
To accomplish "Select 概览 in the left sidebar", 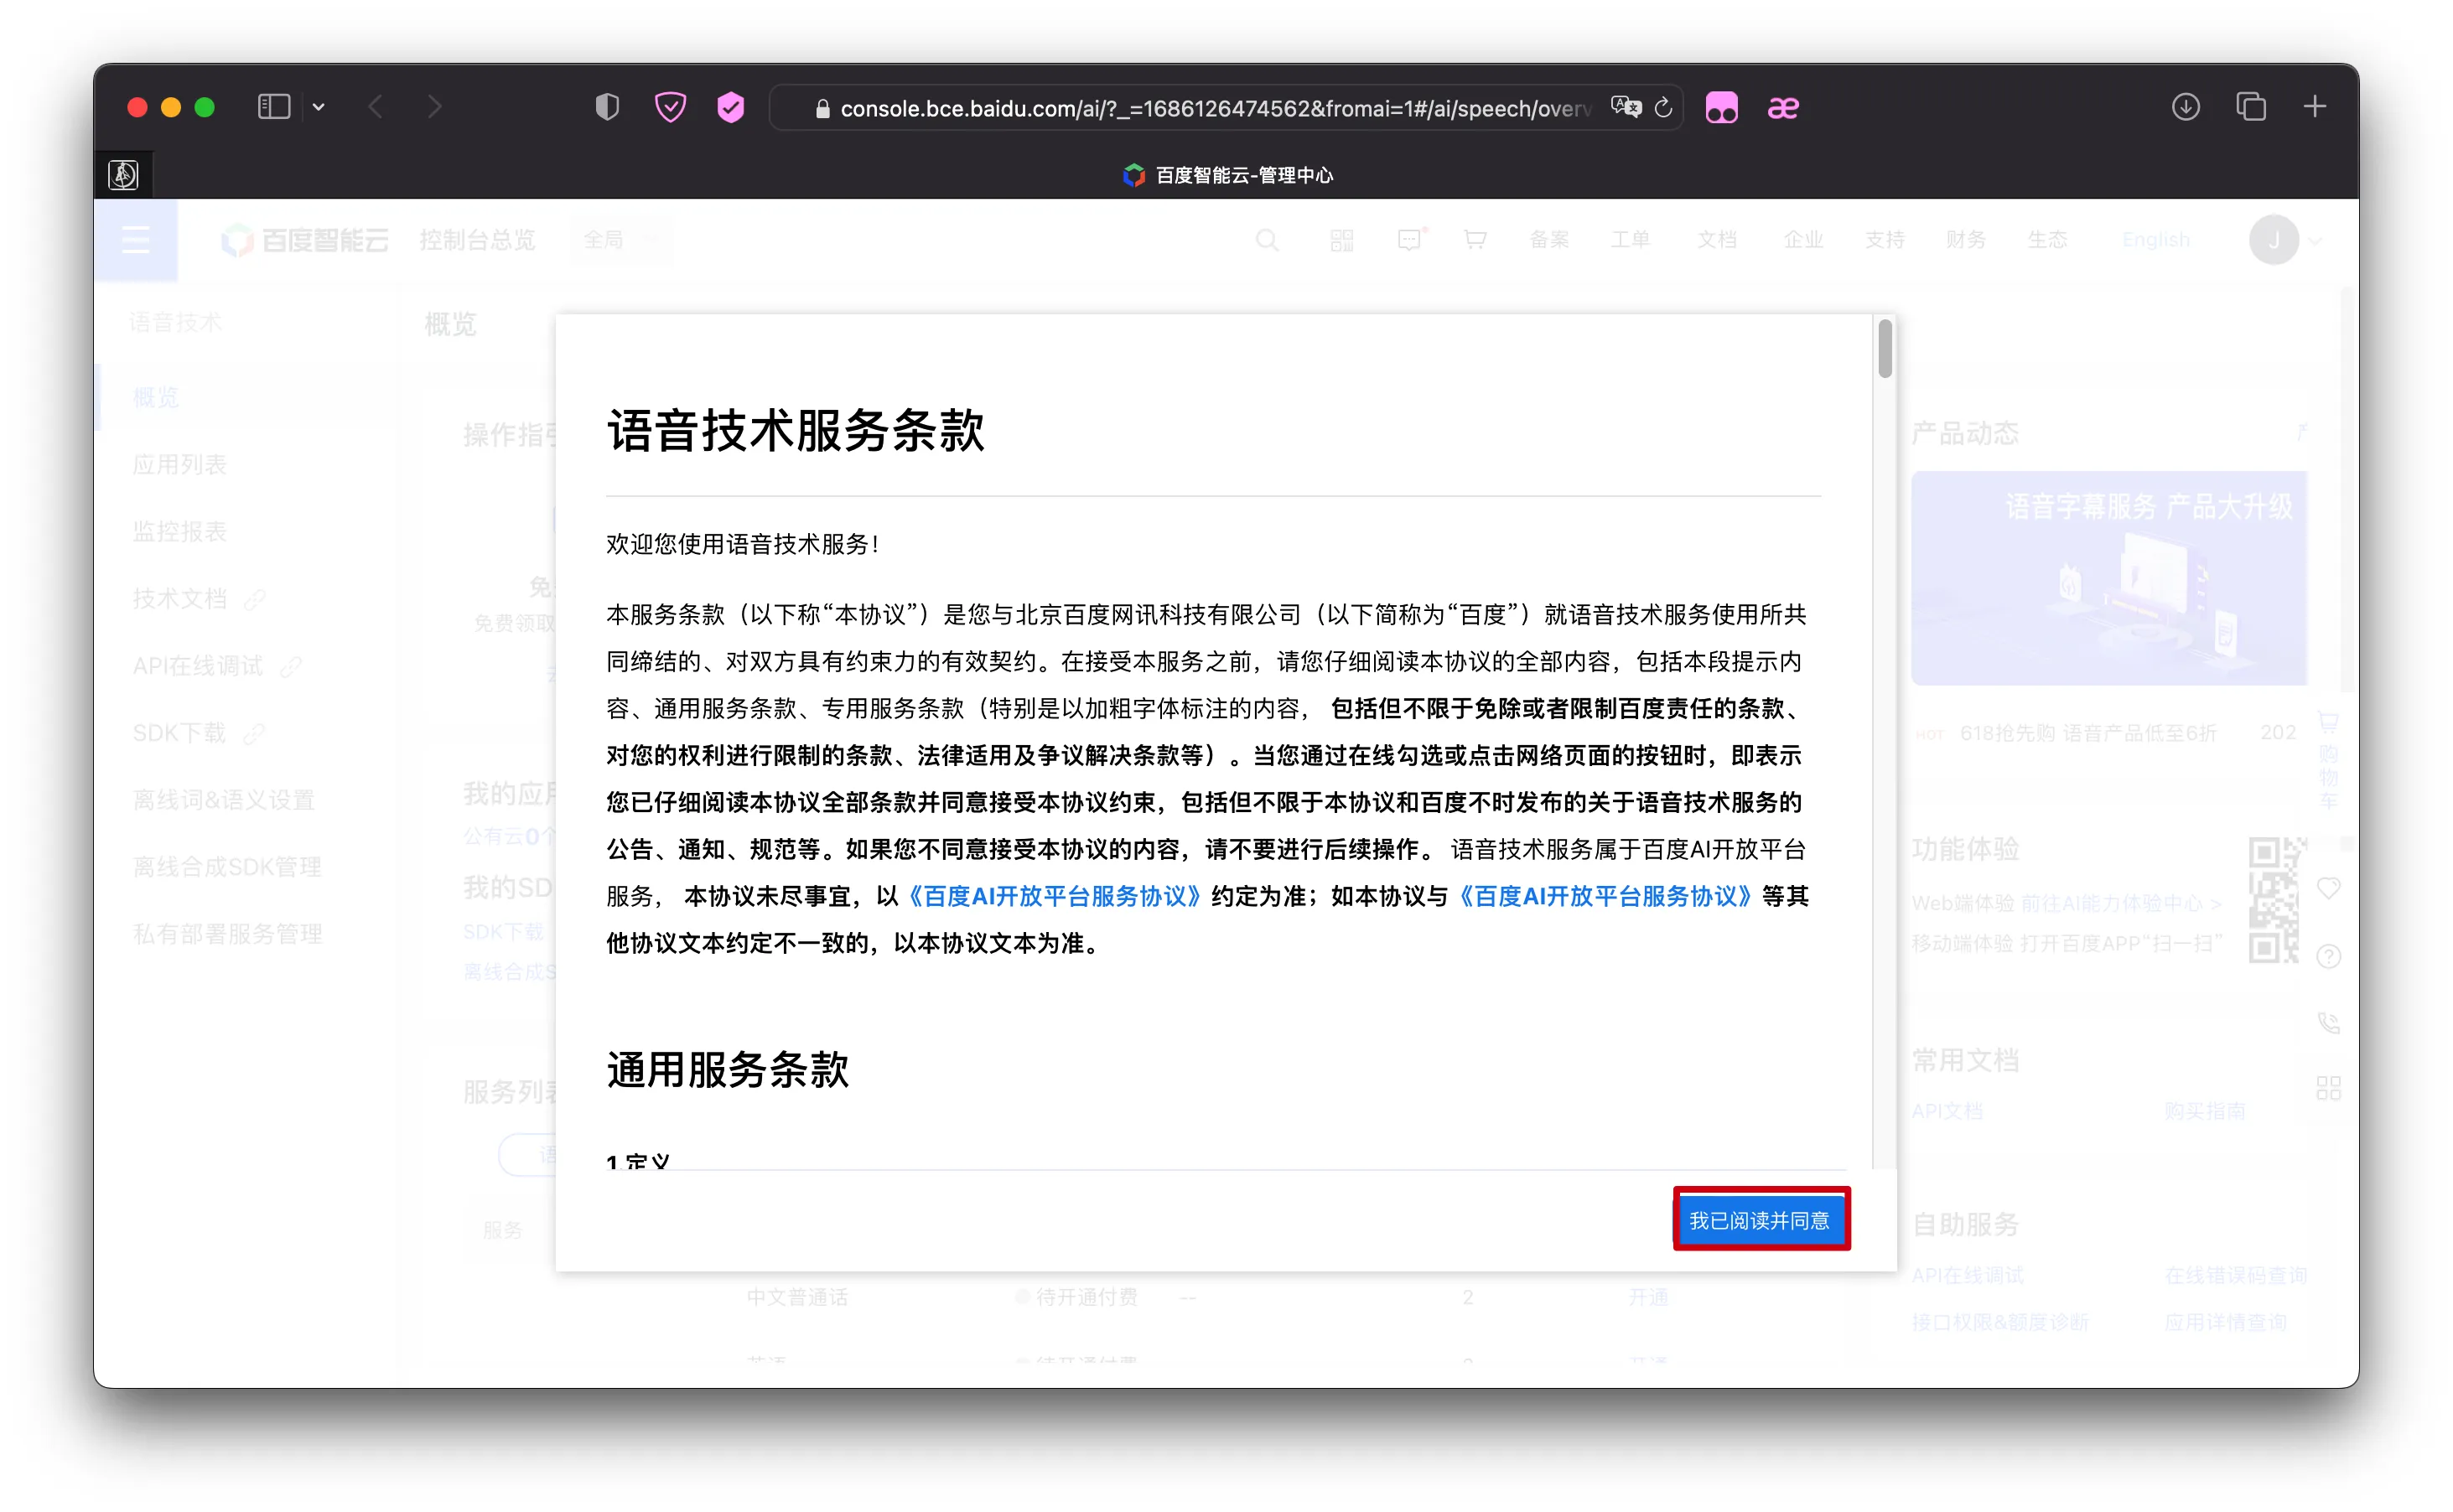I will [156, 397].
